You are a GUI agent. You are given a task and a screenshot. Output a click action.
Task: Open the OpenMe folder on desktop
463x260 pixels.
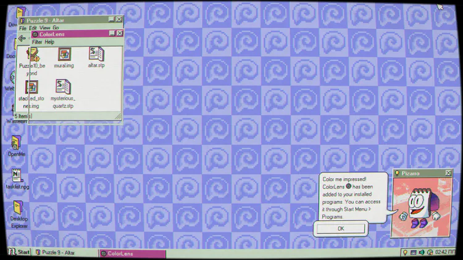pyautogui.click(x=16, y=143)
